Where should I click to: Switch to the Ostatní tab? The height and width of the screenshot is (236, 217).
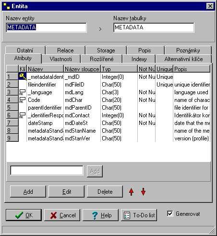(25, 50)
